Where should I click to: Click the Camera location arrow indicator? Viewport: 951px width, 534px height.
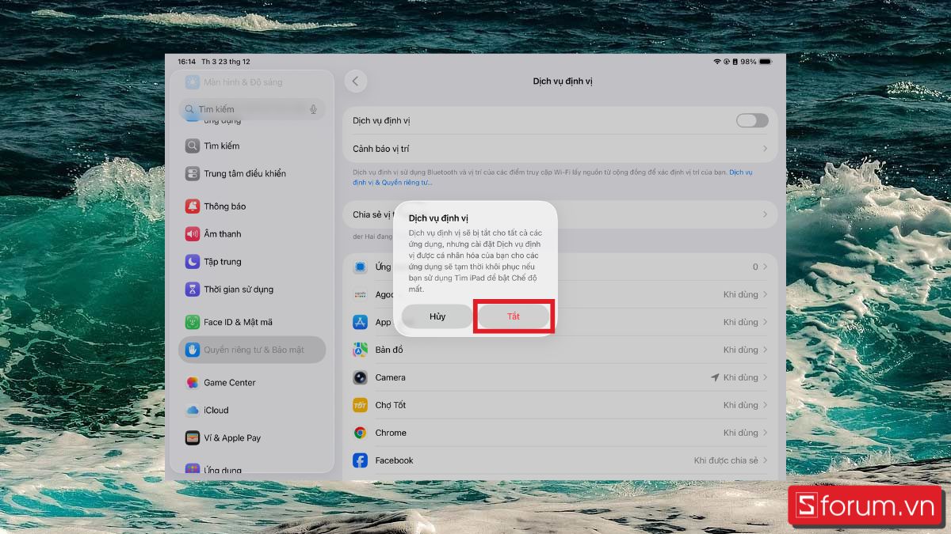pyautogui.click(x=715, y=377)
